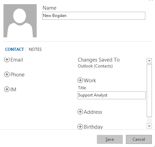Click the plus icon next to IM
The width and height of the screenshot is (155, 147).
[x=7, y=89]
